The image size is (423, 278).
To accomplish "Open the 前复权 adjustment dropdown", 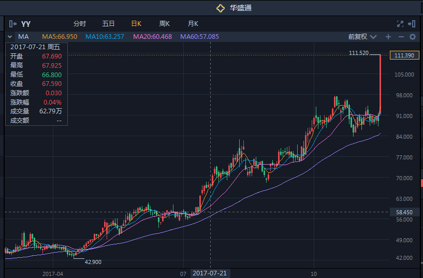I will tap(360, 37).
